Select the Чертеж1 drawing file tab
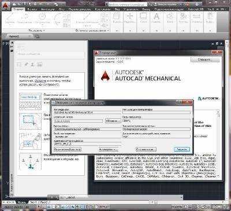The width and height of the screenshot is (231, 211). [19, 36]
